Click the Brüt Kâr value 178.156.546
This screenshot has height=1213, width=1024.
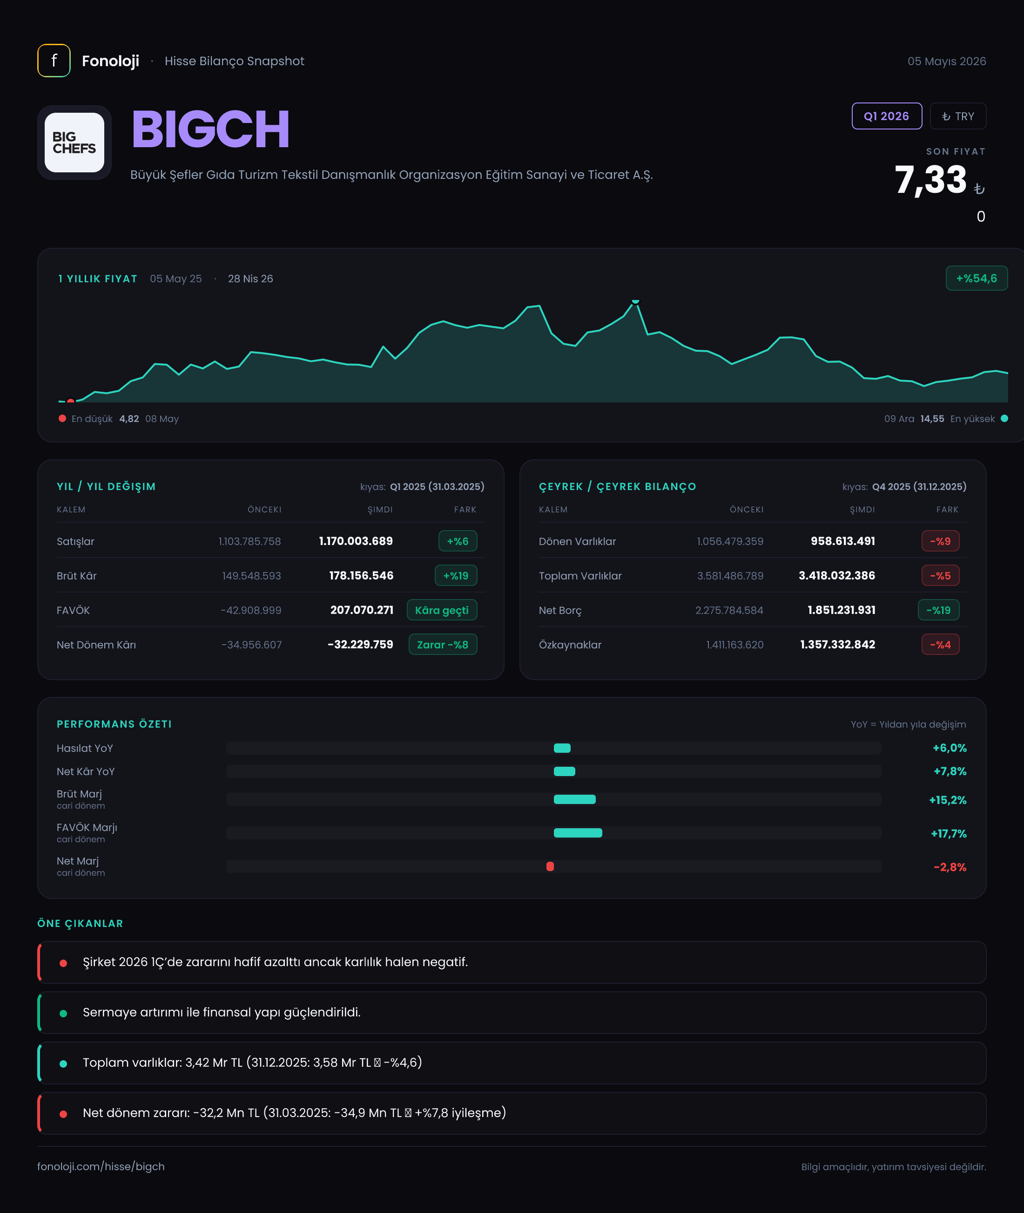tap(361, 576)
